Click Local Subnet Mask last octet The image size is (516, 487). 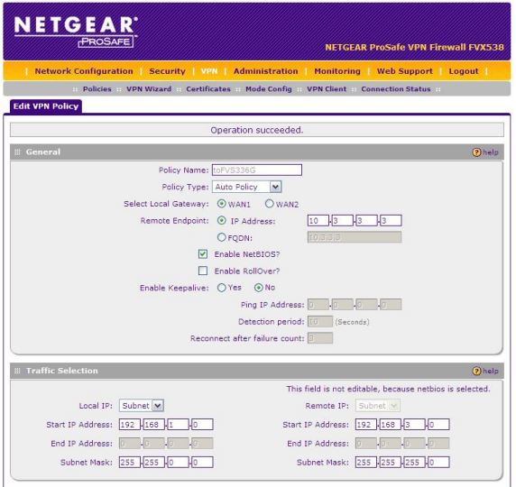click(x=202, y=463)
